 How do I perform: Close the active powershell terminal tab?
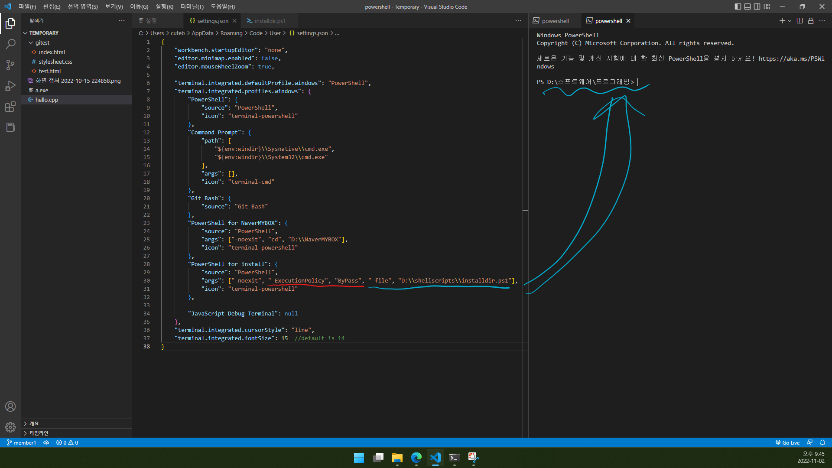(628, 21)
